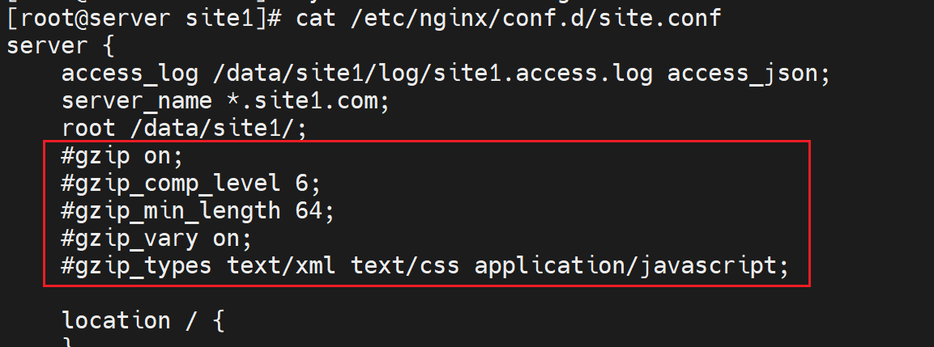Click the /etc/nginx/conf.d/site.conf file path
This screenshot has height=347, width=934.
tap(536, 17)
